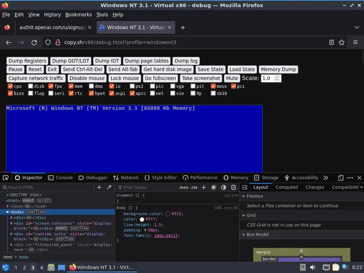Enable the disk log checkbox
The width and height of the screenshot is (364, 273).
(x=31, y=86)
